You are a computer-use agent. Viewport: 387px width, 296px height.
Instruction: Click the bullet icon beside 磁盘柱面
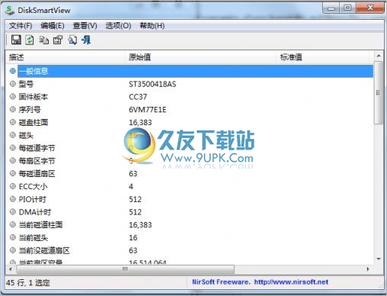13,122
